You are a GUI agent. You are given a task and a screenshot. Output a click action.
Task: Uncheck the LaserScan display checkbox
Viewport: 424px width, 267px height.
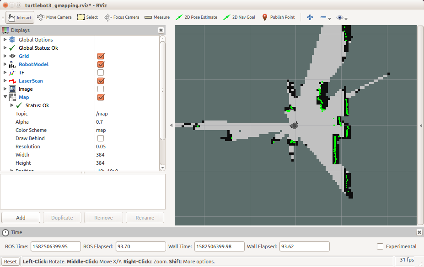[101, 81]
